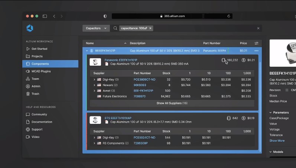Go back with browser back arrow
This screenshot has width=296, height=168.
[x=54, y=16]
